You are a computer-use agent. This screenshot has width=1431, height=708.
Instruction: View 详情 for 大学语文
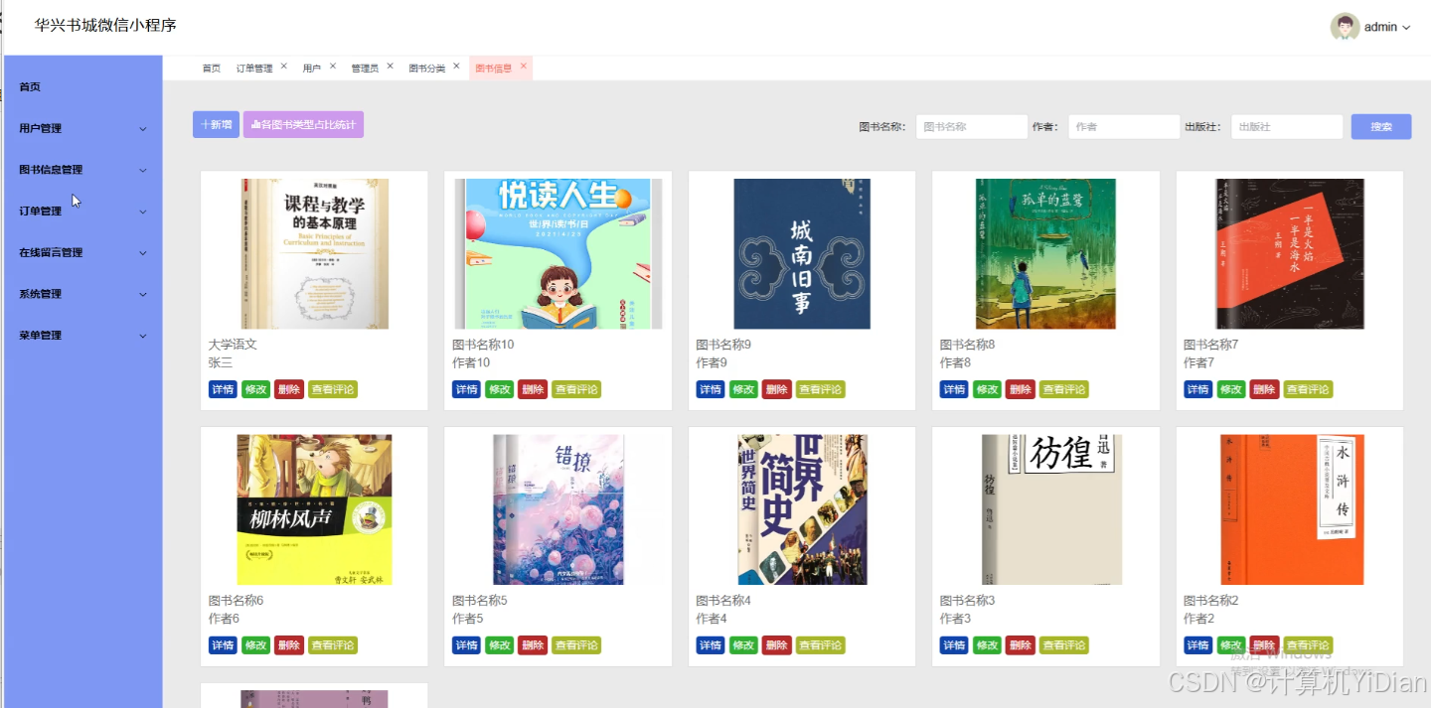pos(223,389)
